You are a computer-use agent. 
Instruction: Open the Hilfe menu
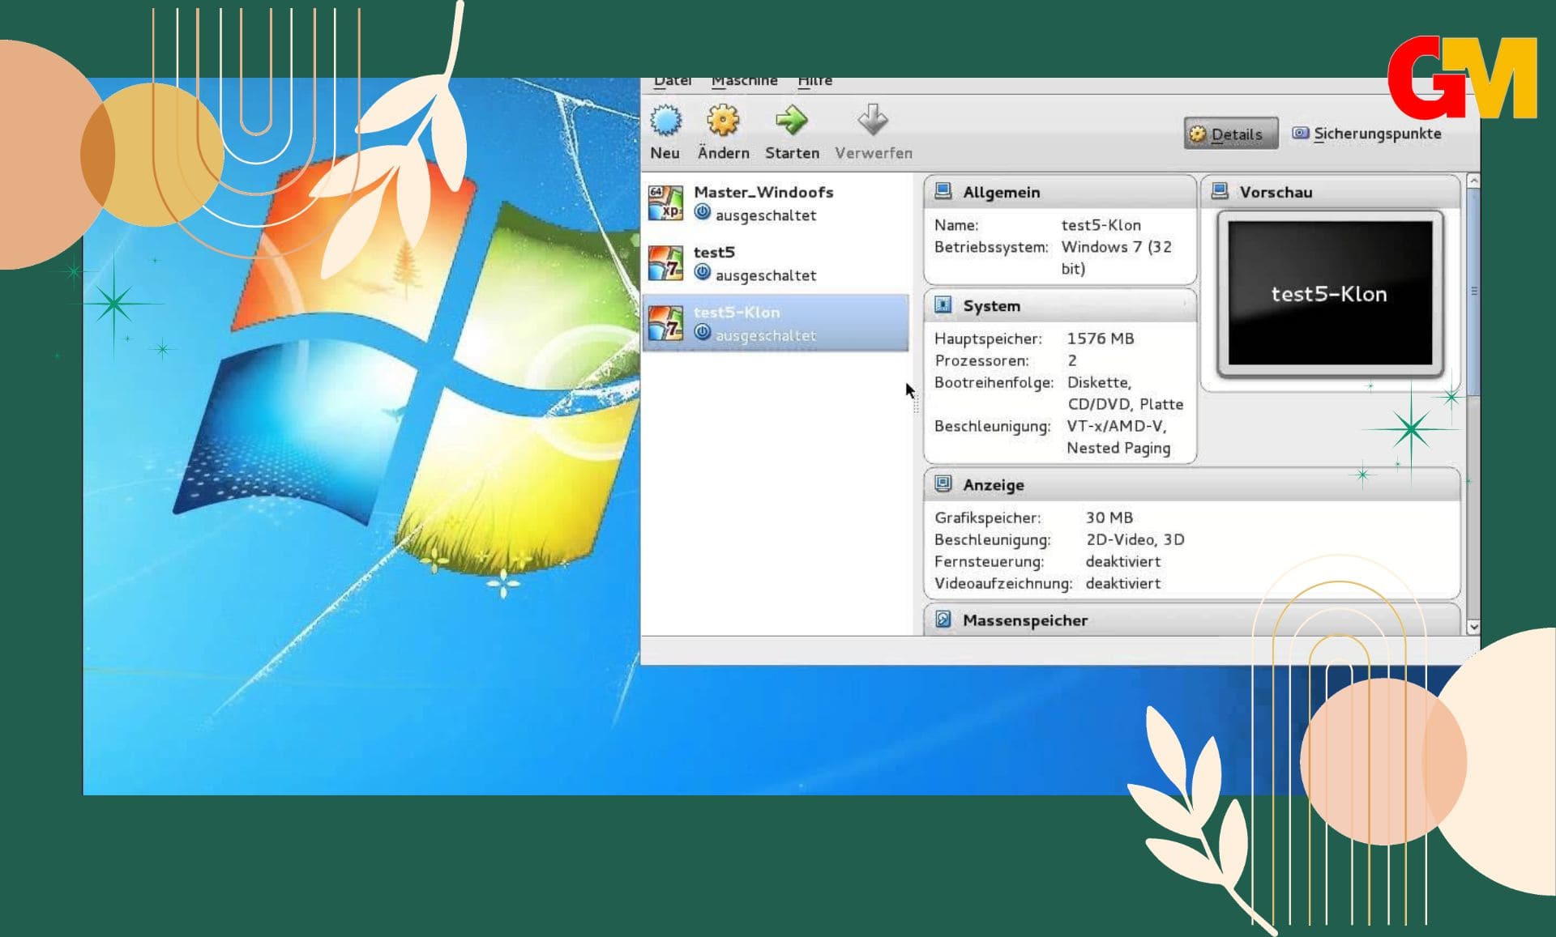(x=814, y=81)
